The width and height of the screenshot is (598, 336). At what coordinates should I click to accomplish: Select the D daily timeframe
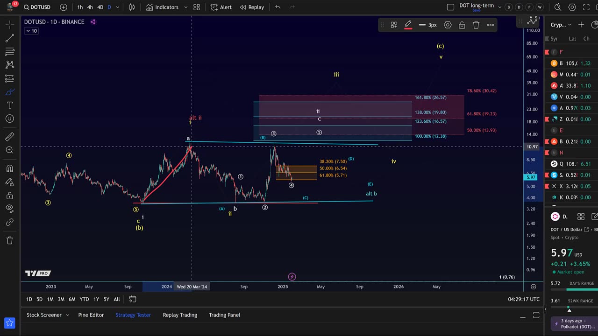point(109,7)
